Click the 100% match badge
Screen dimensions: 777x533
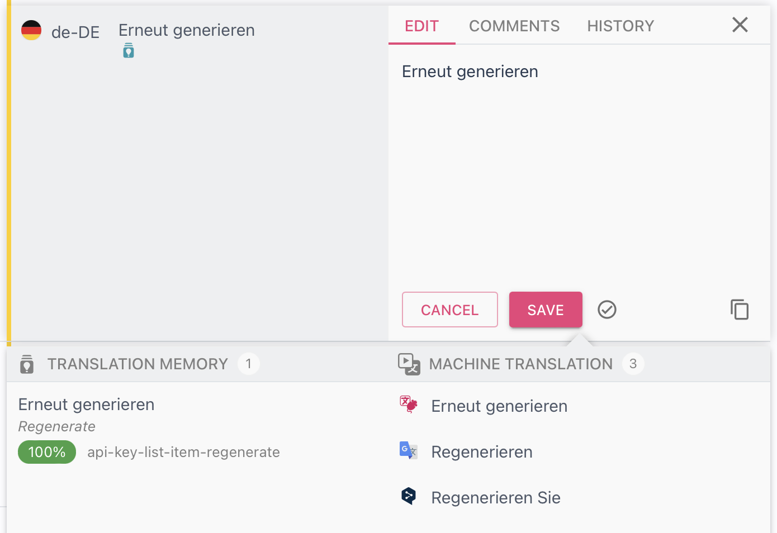pyautogui.click(x=47, y=452)
